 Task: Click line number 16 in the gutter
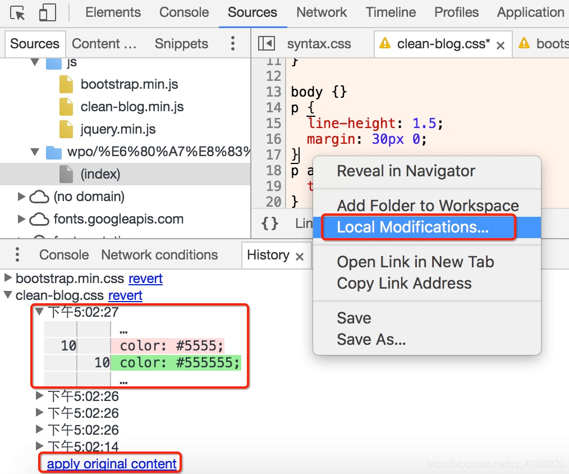tap(274, 139)
